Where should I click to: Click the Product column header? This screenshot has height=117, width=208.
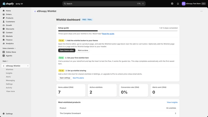click(x=63, y=108)
